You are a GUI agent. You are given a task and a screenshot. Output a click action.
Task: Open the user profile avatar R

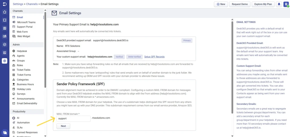pyautogui.click(x=286, y=4)
